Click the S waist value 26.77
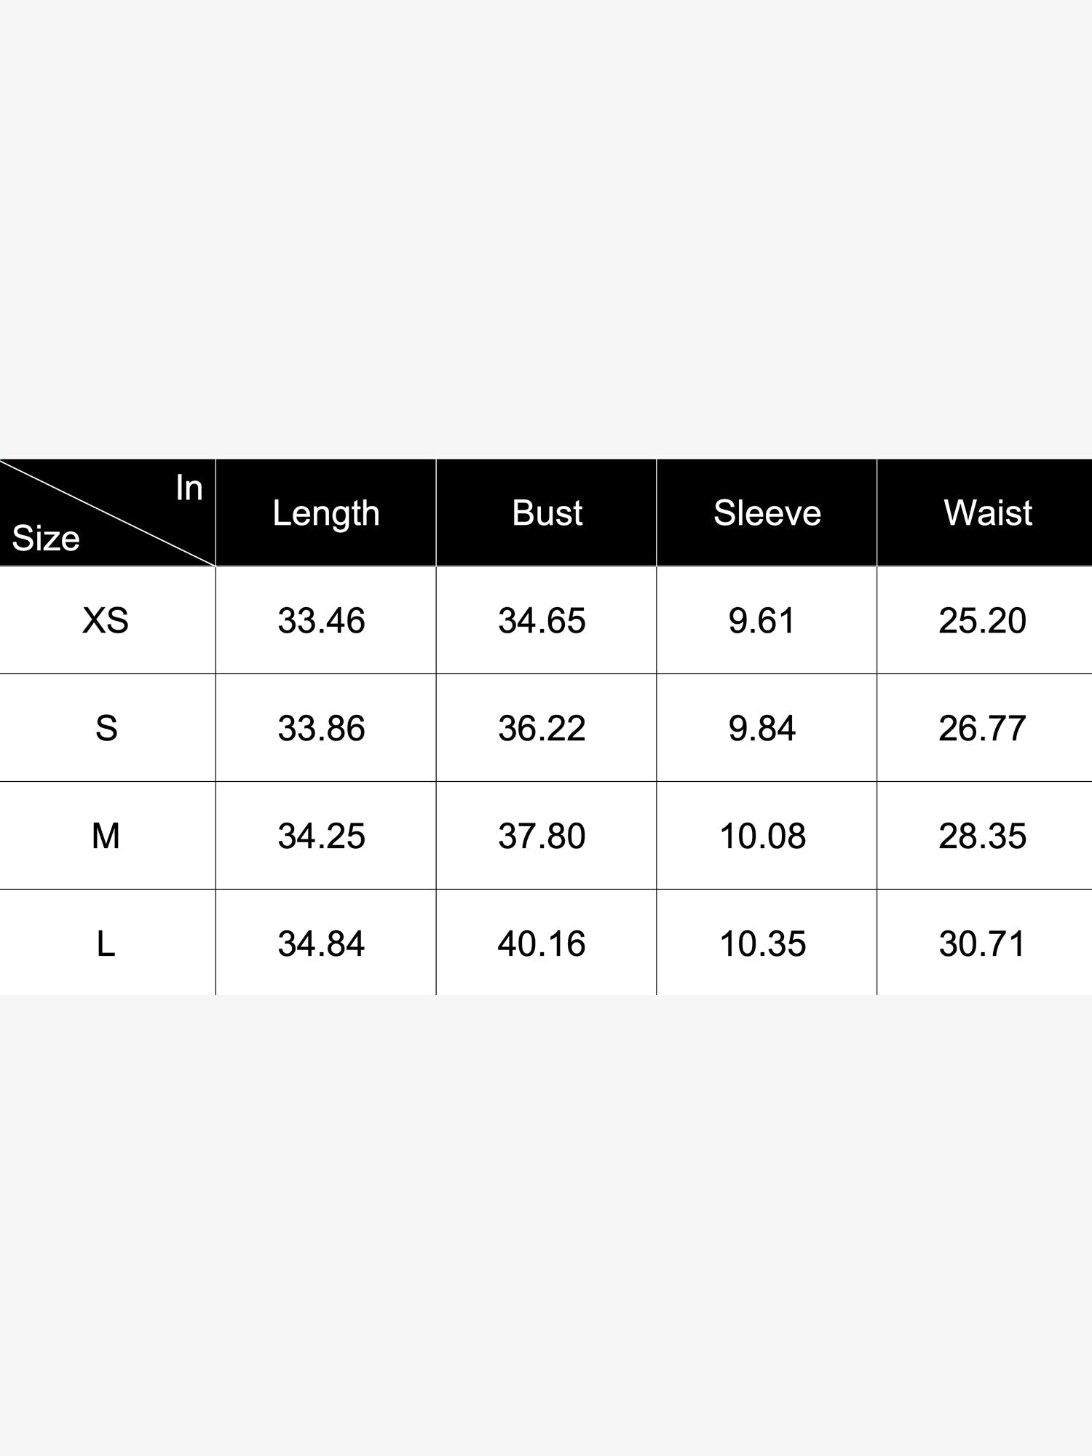 click(982, 728)
